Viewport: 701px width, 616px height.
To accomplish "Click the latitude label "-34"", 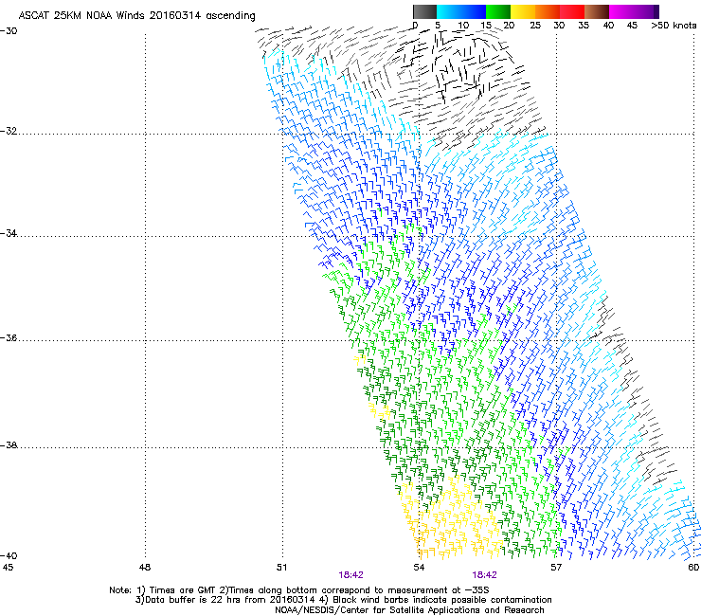I will (x=9, y=233).
